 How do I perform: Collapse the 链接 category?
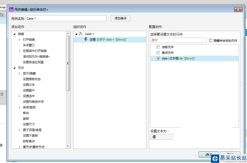(x=14, y=34)
